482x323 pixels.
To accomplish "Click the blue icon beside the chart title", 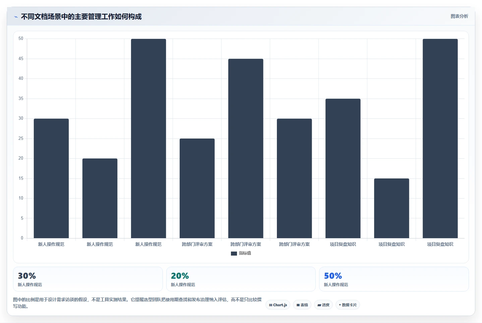I will click(x=16, y=17).
